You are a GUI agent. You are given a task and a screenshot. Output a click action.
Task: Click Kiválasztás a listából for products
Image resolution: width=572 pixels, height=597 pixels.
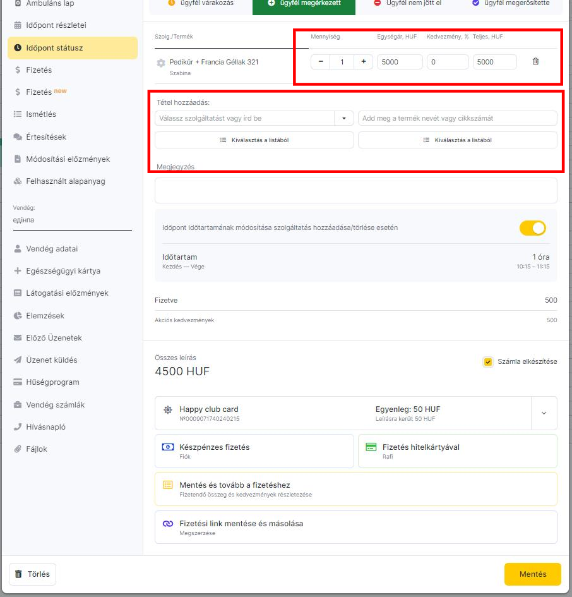point(458,140)
